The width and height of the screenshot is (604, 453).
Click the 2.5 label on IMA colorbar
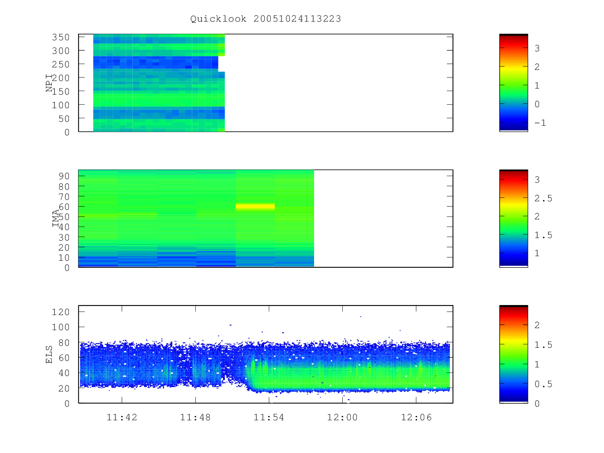pos(543,198)
